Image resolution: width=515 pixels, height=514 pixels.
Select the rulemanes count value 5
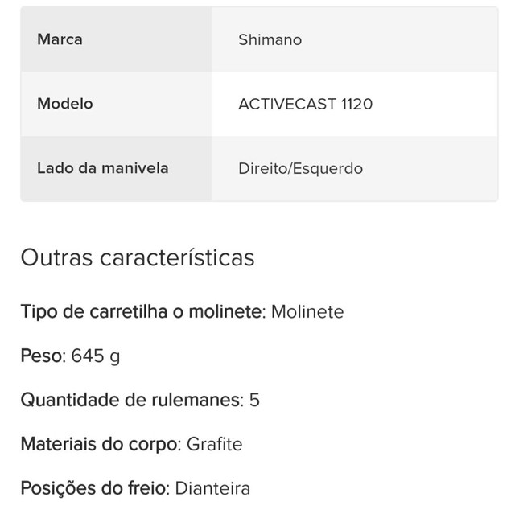[254, 400]
